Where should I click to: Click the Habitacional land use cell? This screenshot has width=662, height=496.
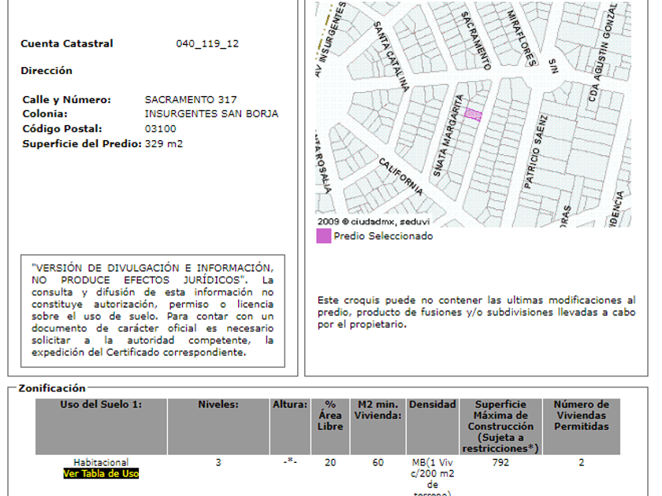[101, 463]
